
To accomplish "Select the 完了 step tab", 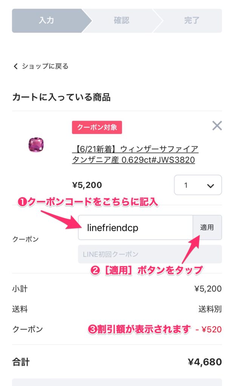I will [192, 20].
